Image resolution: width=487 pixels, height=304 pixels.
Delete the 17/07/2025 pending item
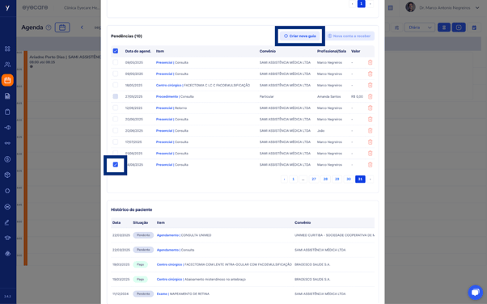tap(370, 142)
